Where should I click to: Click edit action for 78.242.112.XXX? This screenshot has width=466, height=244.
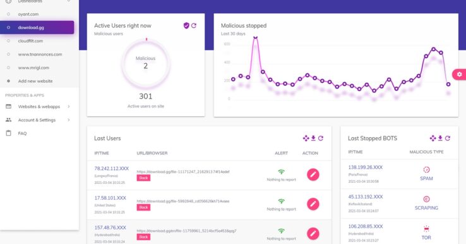[313, 174]
